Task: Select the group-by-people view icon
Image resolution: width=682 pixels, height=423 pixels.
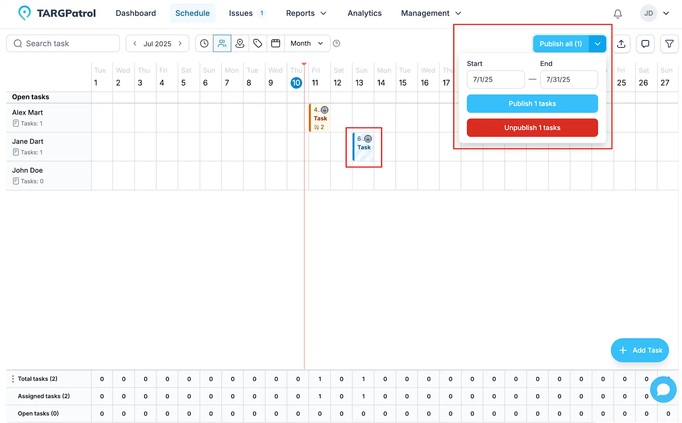Action: (x=222, y=43)
